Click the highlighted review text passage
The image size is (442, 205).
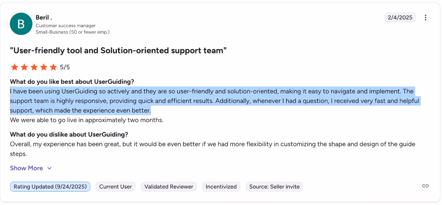[215, 101]
